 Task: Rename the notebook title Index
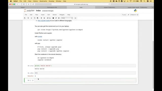click(x=38, y=11)
